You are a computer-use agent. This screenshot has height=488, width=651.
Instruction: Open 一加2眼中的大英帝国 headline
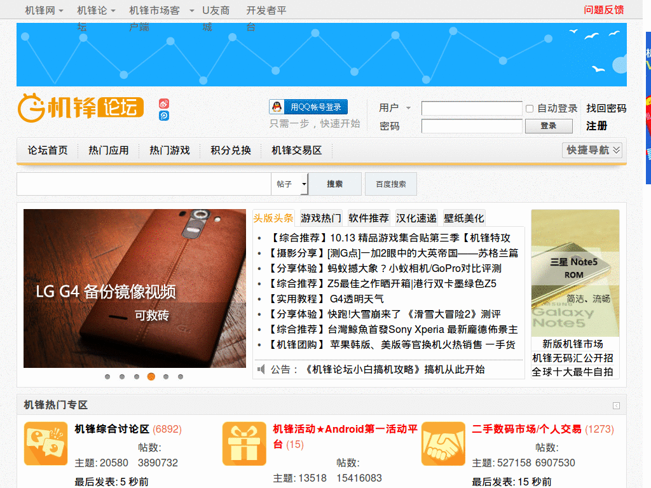(x=393, y=254)
